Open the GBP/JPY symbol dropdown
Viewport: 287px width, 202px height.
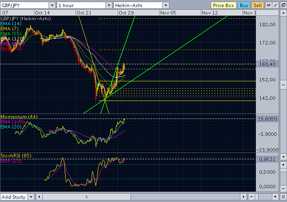[x=52, y=6]
